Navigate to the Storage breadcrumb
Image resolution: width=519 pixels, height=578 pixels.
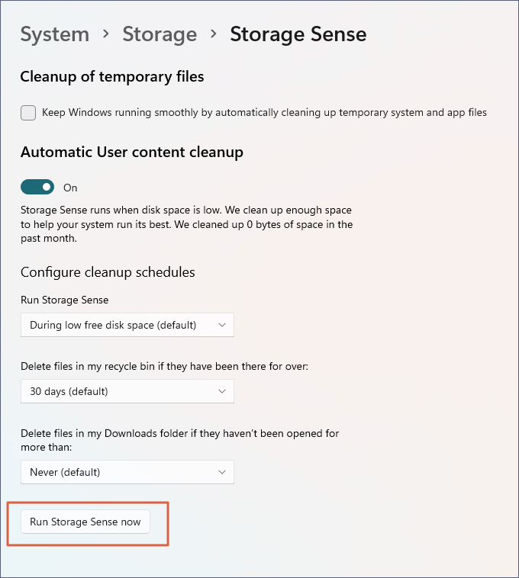click(160, 34)
